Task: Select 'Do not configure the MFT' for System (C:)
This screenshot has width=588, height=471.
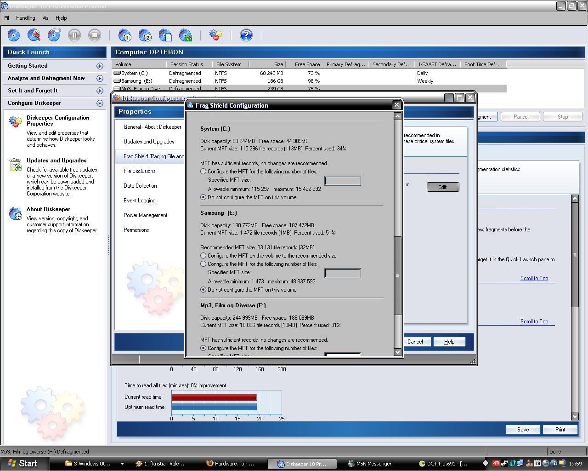Action: 204,197
